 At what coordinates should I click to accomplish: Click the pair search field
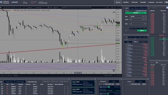coord(130,40)
